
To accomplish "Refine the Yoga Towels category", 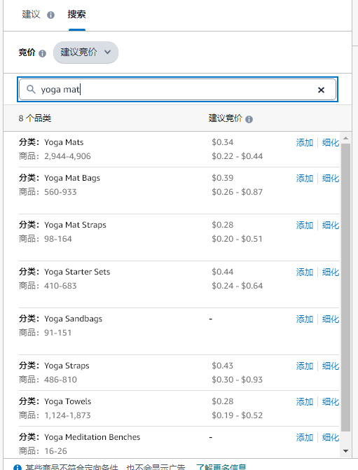I will (331, 401).
